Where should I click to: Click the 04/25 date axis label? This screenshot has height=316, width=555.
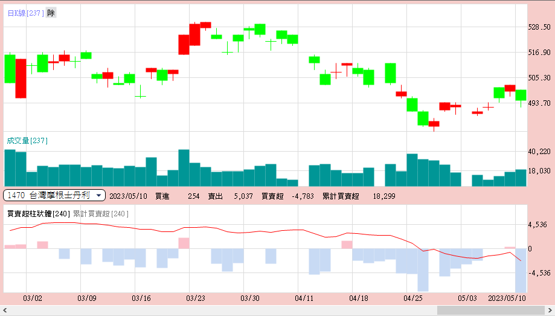413,298
